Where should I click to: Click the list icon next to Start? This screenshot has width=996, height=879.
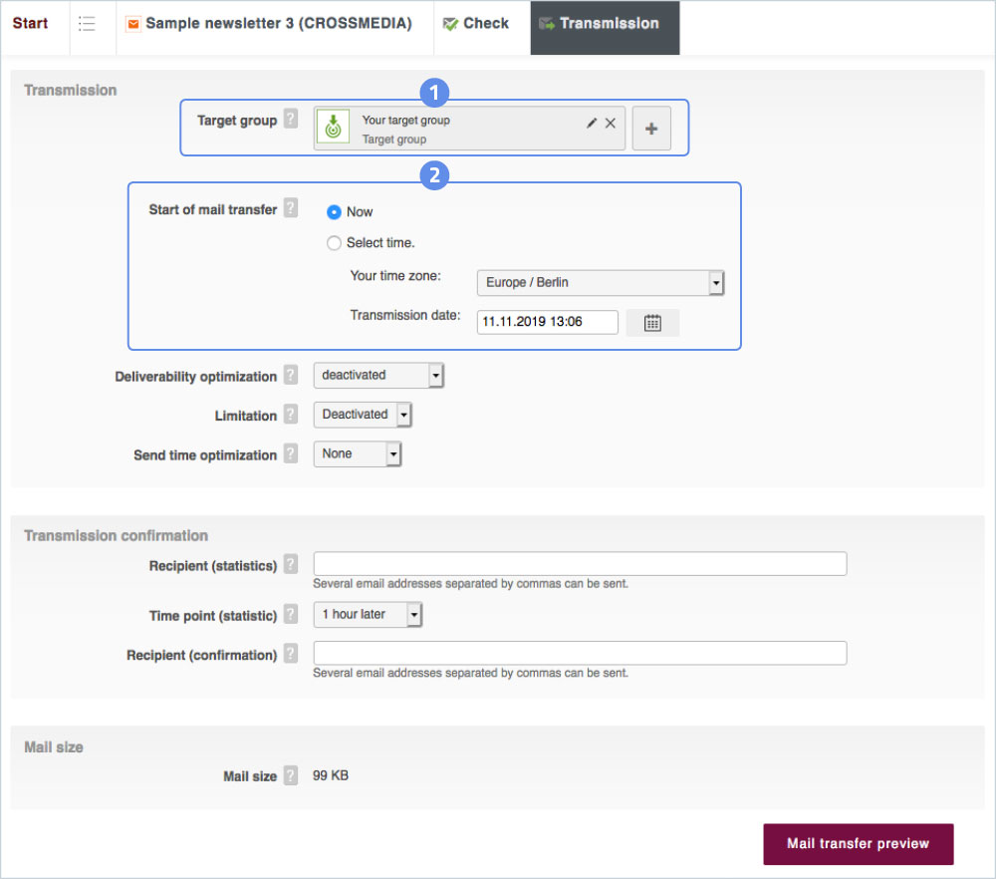tap(87, 24)
